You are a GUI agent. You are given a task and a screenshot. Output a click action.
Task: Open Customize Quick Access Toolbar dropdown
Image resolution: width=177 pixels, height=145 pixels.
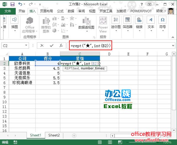pyautogui.click(x=40, y=4)
